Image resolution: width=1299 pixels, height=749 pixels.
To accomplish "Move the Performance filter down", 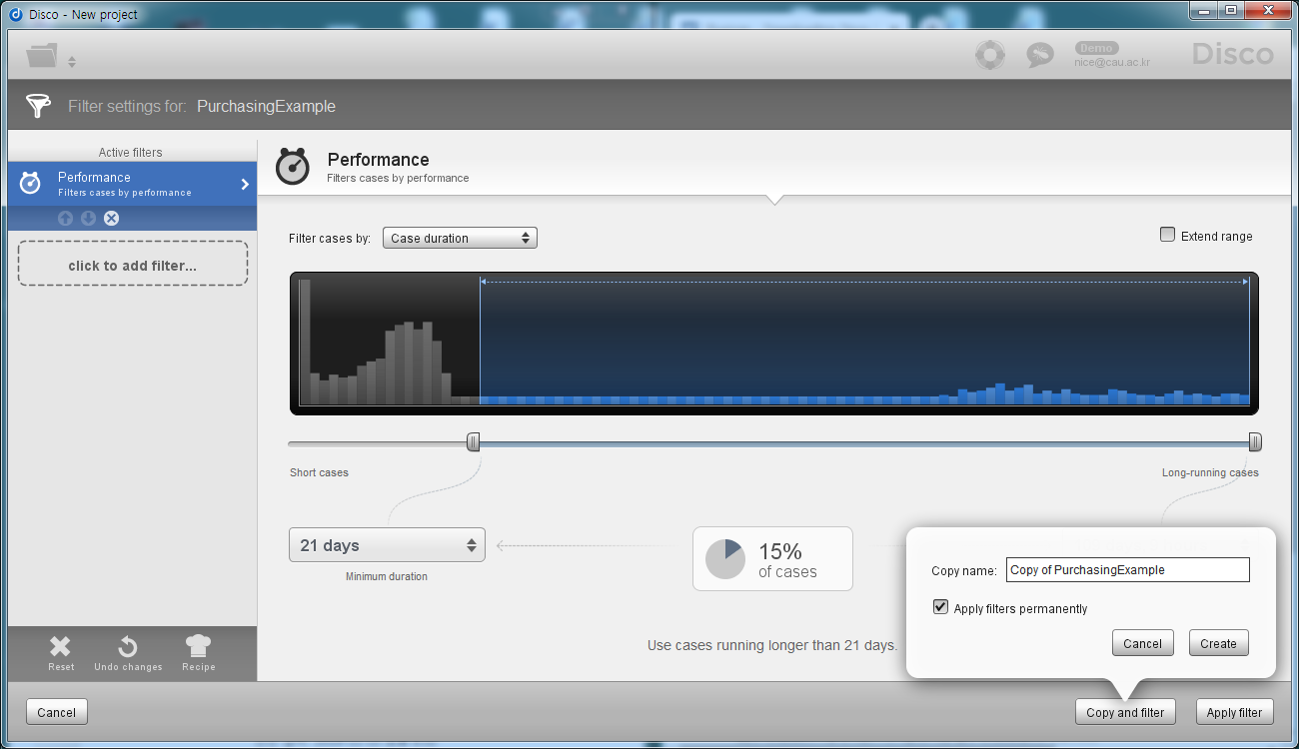I will [88, 218].
